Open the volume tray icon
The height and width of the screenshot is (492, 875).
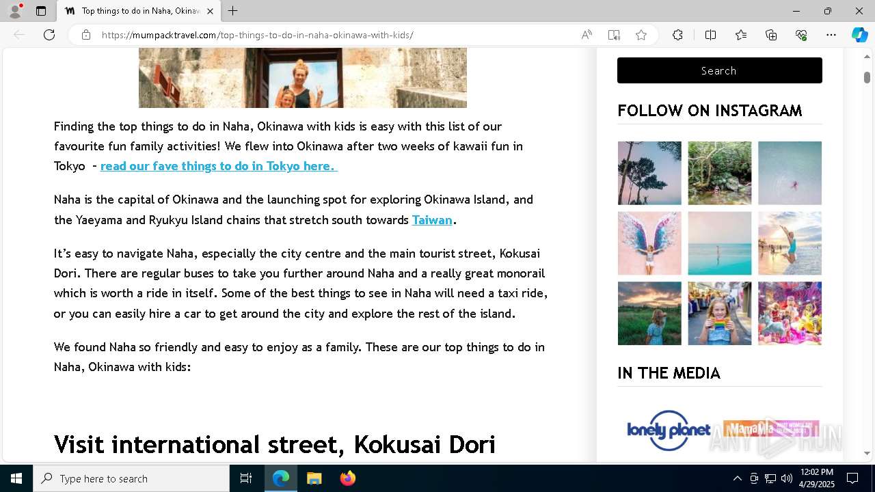[x=787, y=478]
